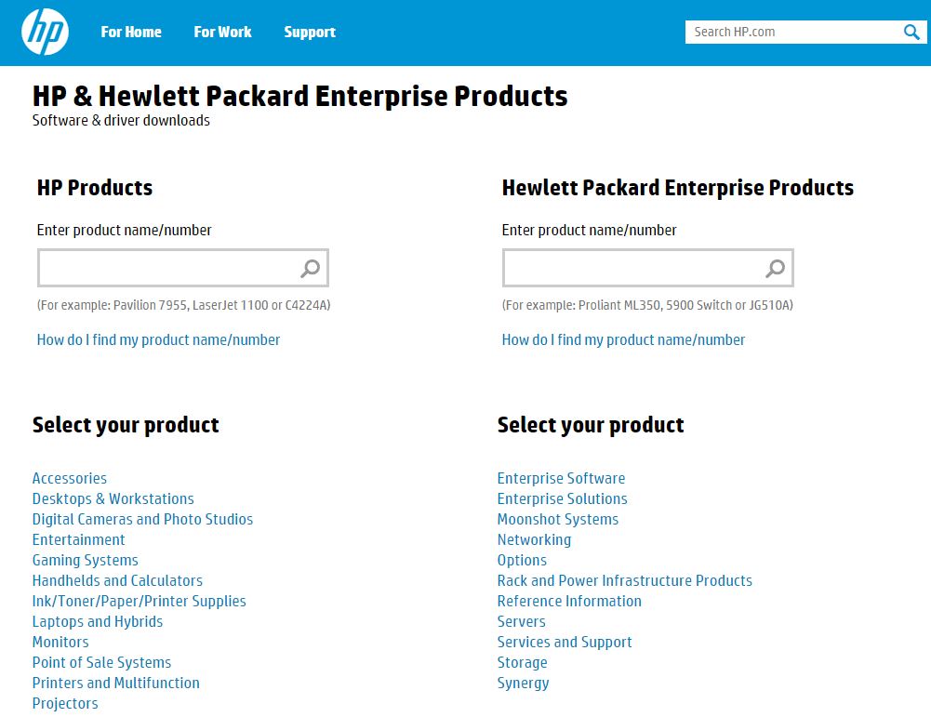
Task: Select the Monitors category
Action: [60, 642]
